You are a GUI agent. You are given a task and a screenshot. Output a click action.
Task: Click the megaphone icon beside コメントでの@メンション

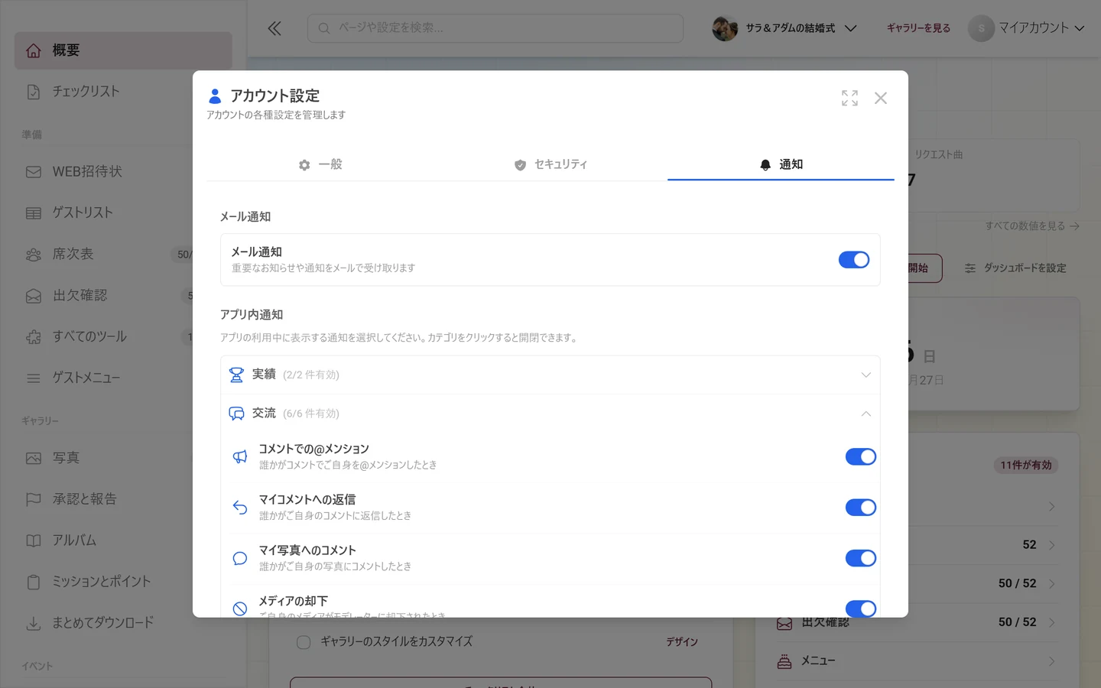point(240,456)
